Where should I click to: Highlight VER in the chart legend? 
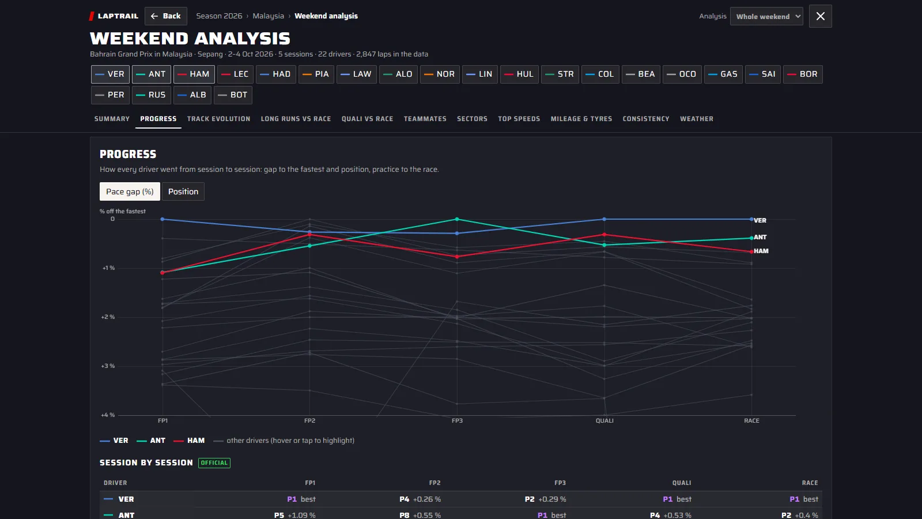pyautogui.click(x=114, y=441)
